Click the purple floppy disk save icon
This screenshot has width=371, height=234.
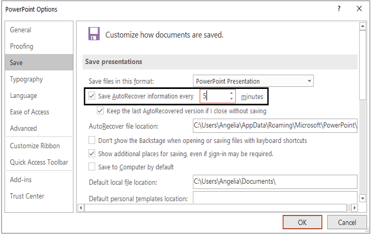click(94, 34)
